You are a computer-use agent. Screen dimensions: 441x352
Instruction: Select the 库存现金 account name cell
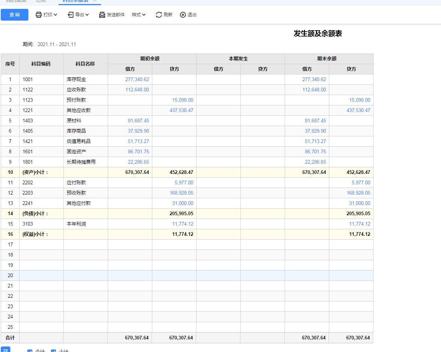click(86, 79)
